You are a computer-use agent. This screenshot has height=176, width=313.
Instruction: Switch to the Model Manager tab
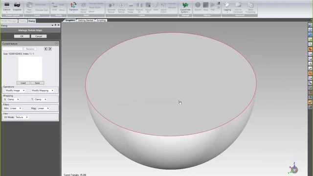[9, 21]
